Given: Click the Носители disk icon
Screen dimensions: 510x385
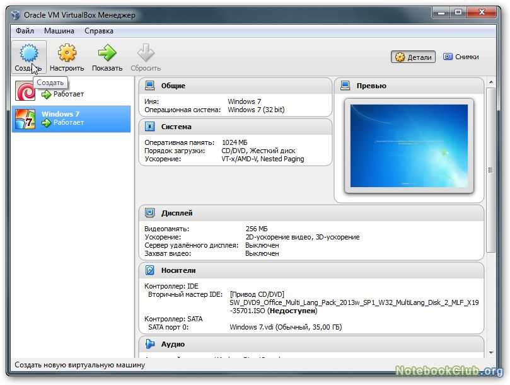Looking at the screenshot, I should pyautogui.click(x=149, y=270).
